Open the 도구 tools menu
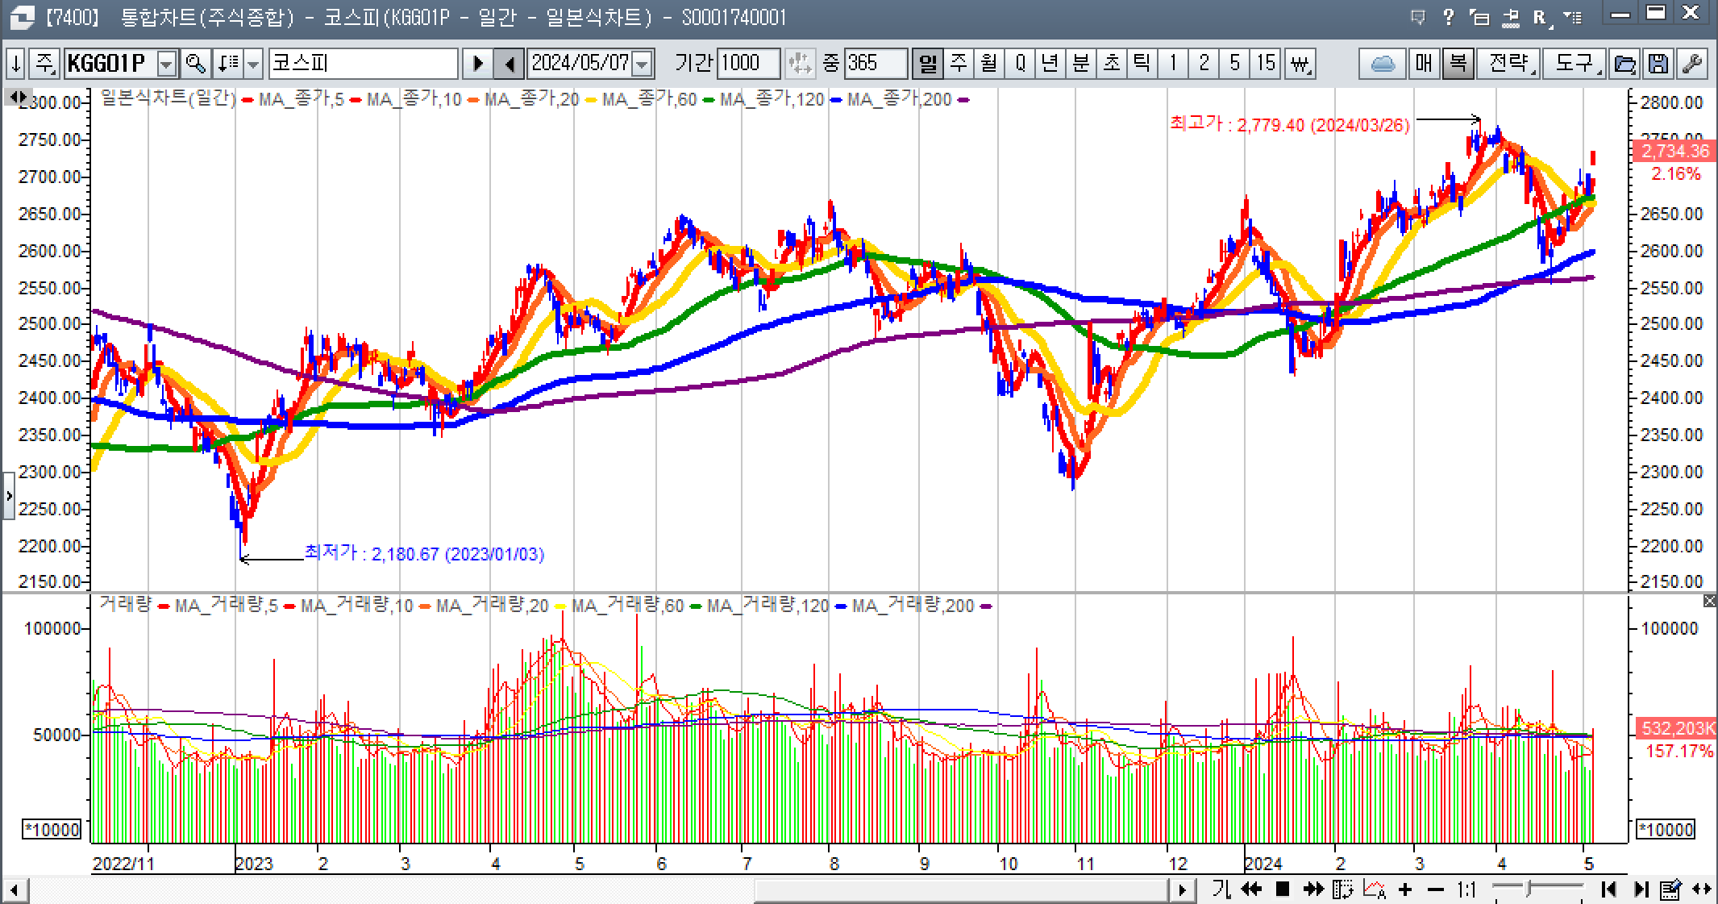The height and width of the screenshot is (904, 1718). point(1574,63)
